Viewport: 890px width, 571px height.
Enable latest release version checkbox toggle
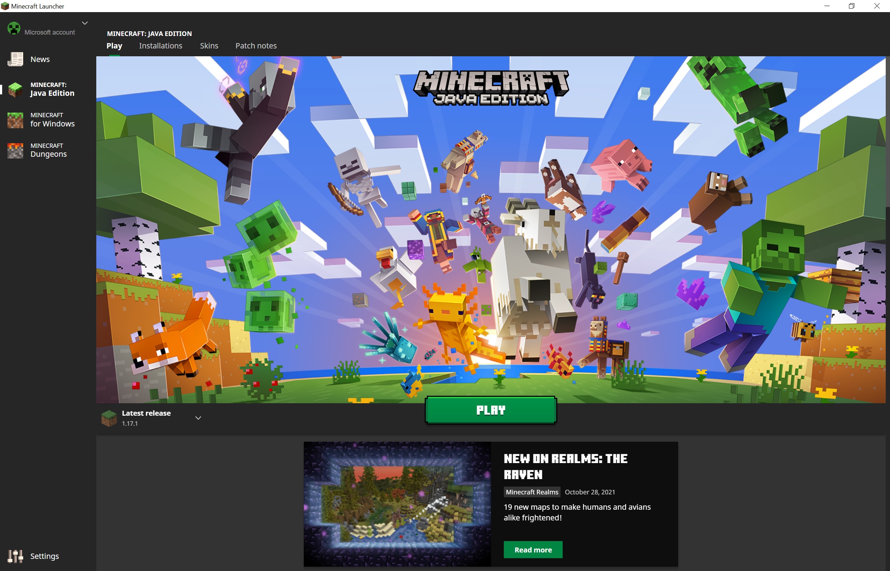coord(199,418)
